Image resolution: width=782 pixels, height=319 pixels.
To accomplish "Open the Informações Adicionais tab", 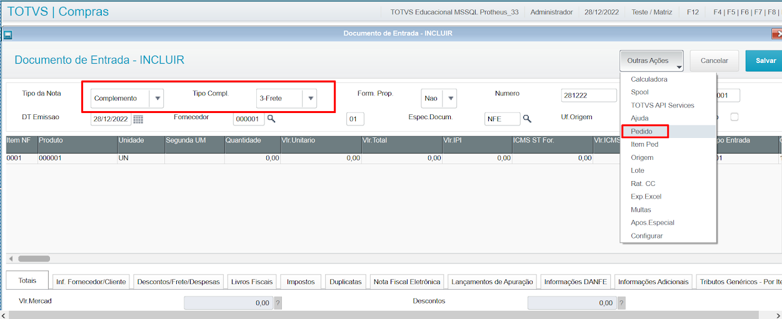I will (653, 282).
